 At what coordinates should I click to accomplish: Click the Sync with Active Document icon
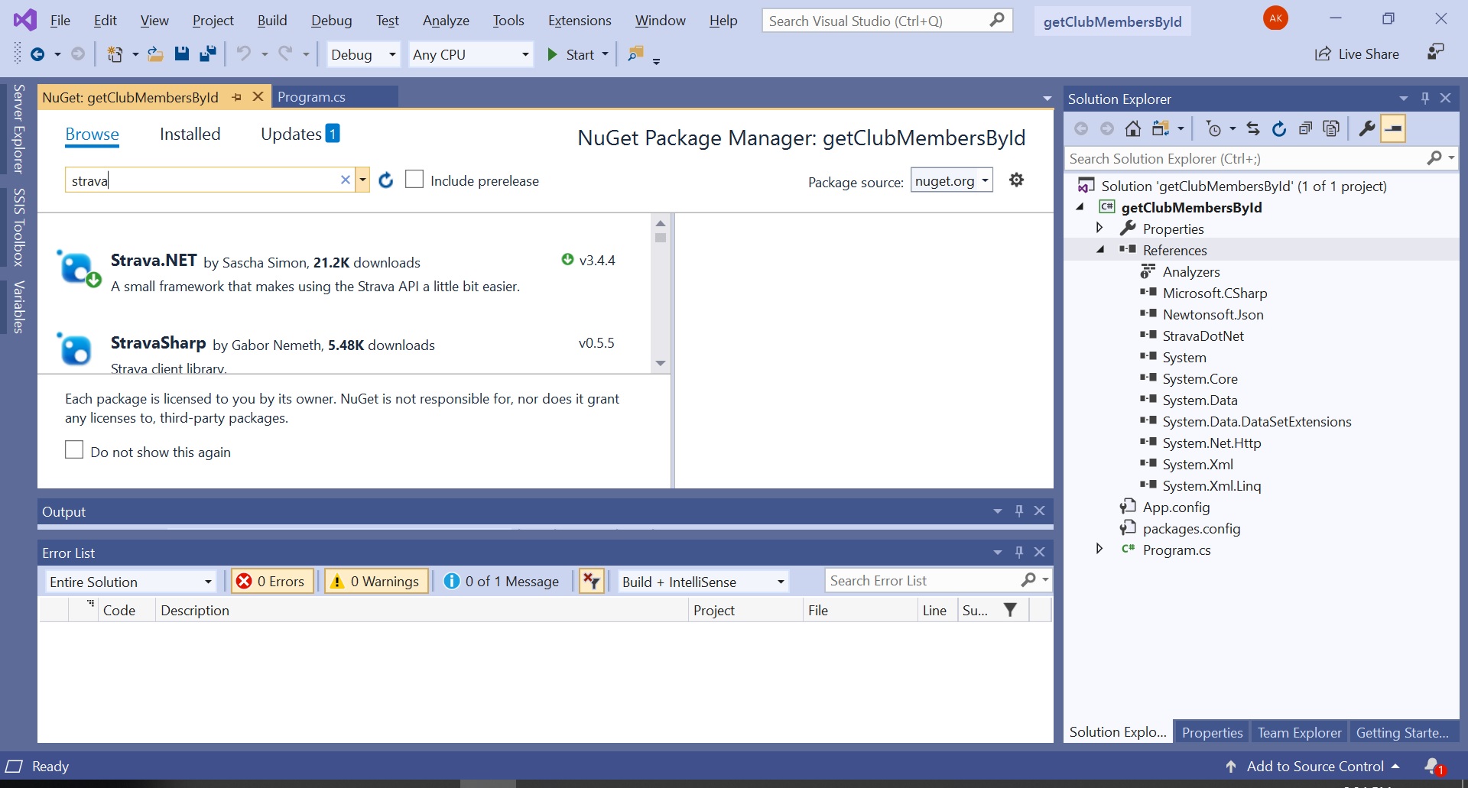(1252, 128)
